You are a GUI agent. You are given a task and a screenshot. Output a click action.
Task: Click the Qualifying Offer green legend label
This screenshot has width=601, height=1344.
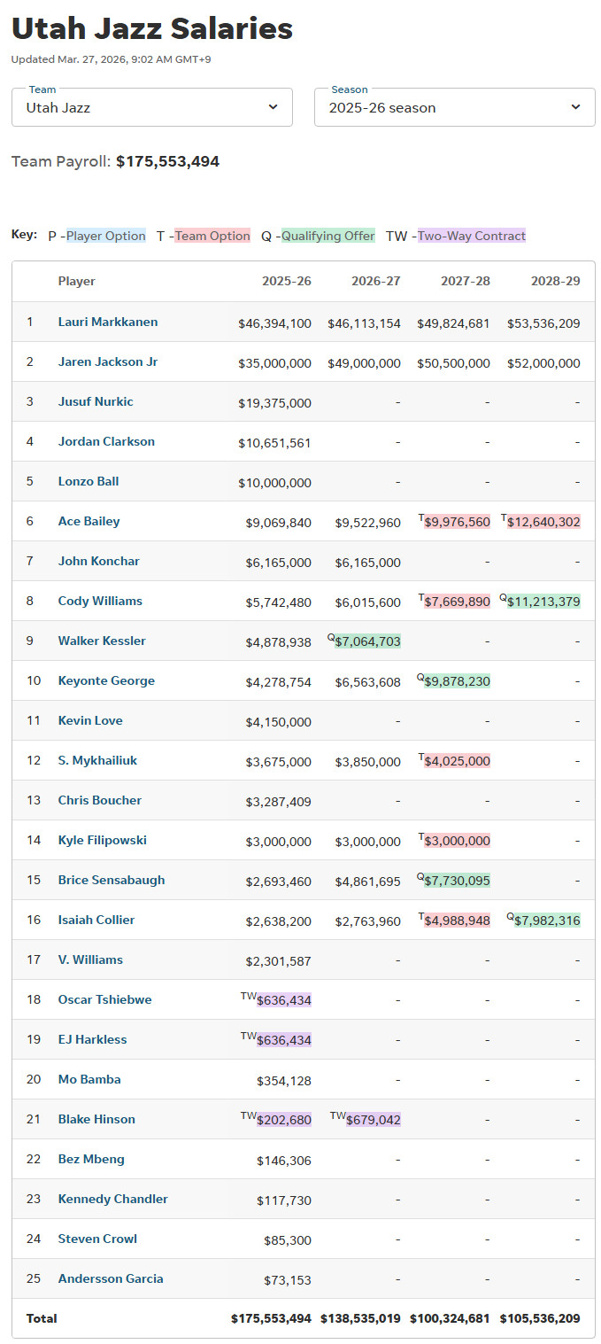[x=328, y=236]
